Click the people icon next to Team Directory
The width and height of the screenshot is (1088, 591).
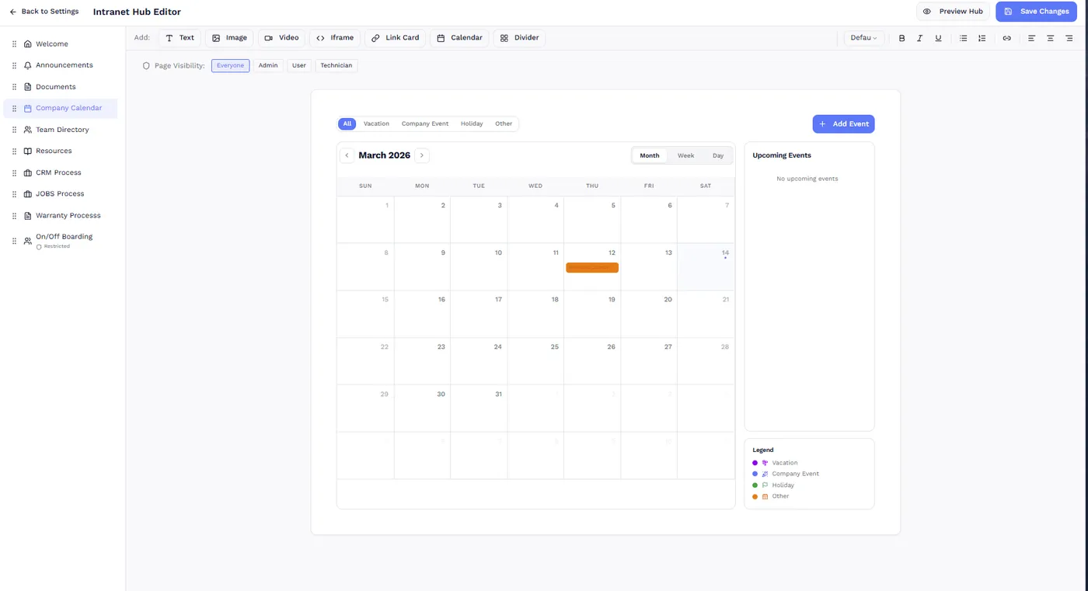28,130
